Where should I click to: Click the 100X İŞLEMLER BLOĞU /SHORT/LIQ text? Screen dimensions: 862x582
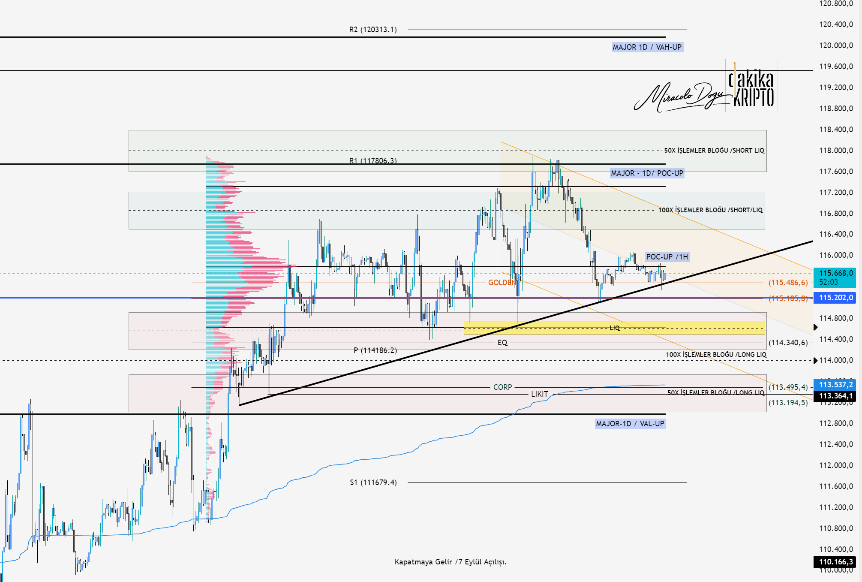click(711, 210)
